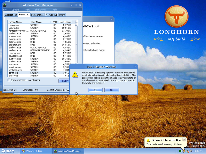206x154 pixels.
Task: Click the activation balloon message text
Action: pos(164,144)
